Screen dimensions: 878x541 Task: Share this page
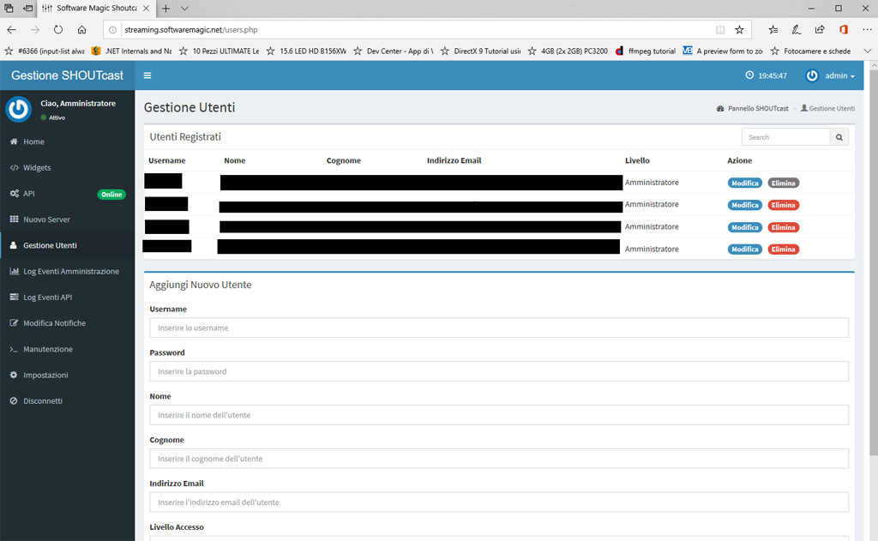point(820,30)
